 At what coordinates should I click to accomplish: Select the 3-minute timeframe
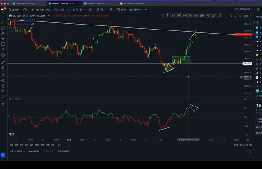click(x=37, y=10)
